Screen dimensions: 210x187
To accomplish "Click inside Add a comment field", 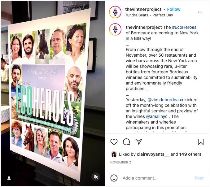I will [157, 178].
